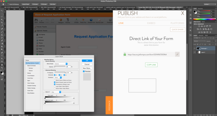
Task: Uncheck Transparency Shapes Layer
Action: point(55,84)
